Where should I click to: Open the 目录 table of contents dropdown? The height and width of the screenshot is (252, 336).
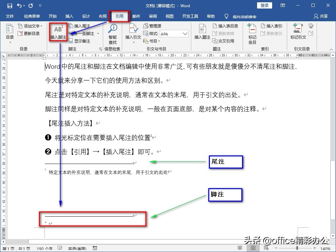pyautogui.click(x=10, y=33)
